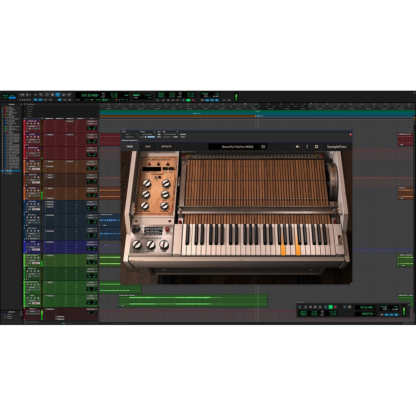The height and width of the screenshot is (416, 416).
Task: Enable BYPASS in the plugin header
Action: point(182,134)
